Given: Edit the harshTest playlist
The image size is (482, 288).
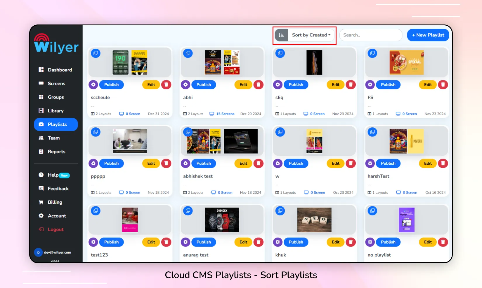Looking at the screenshot, I should point(428,164).
